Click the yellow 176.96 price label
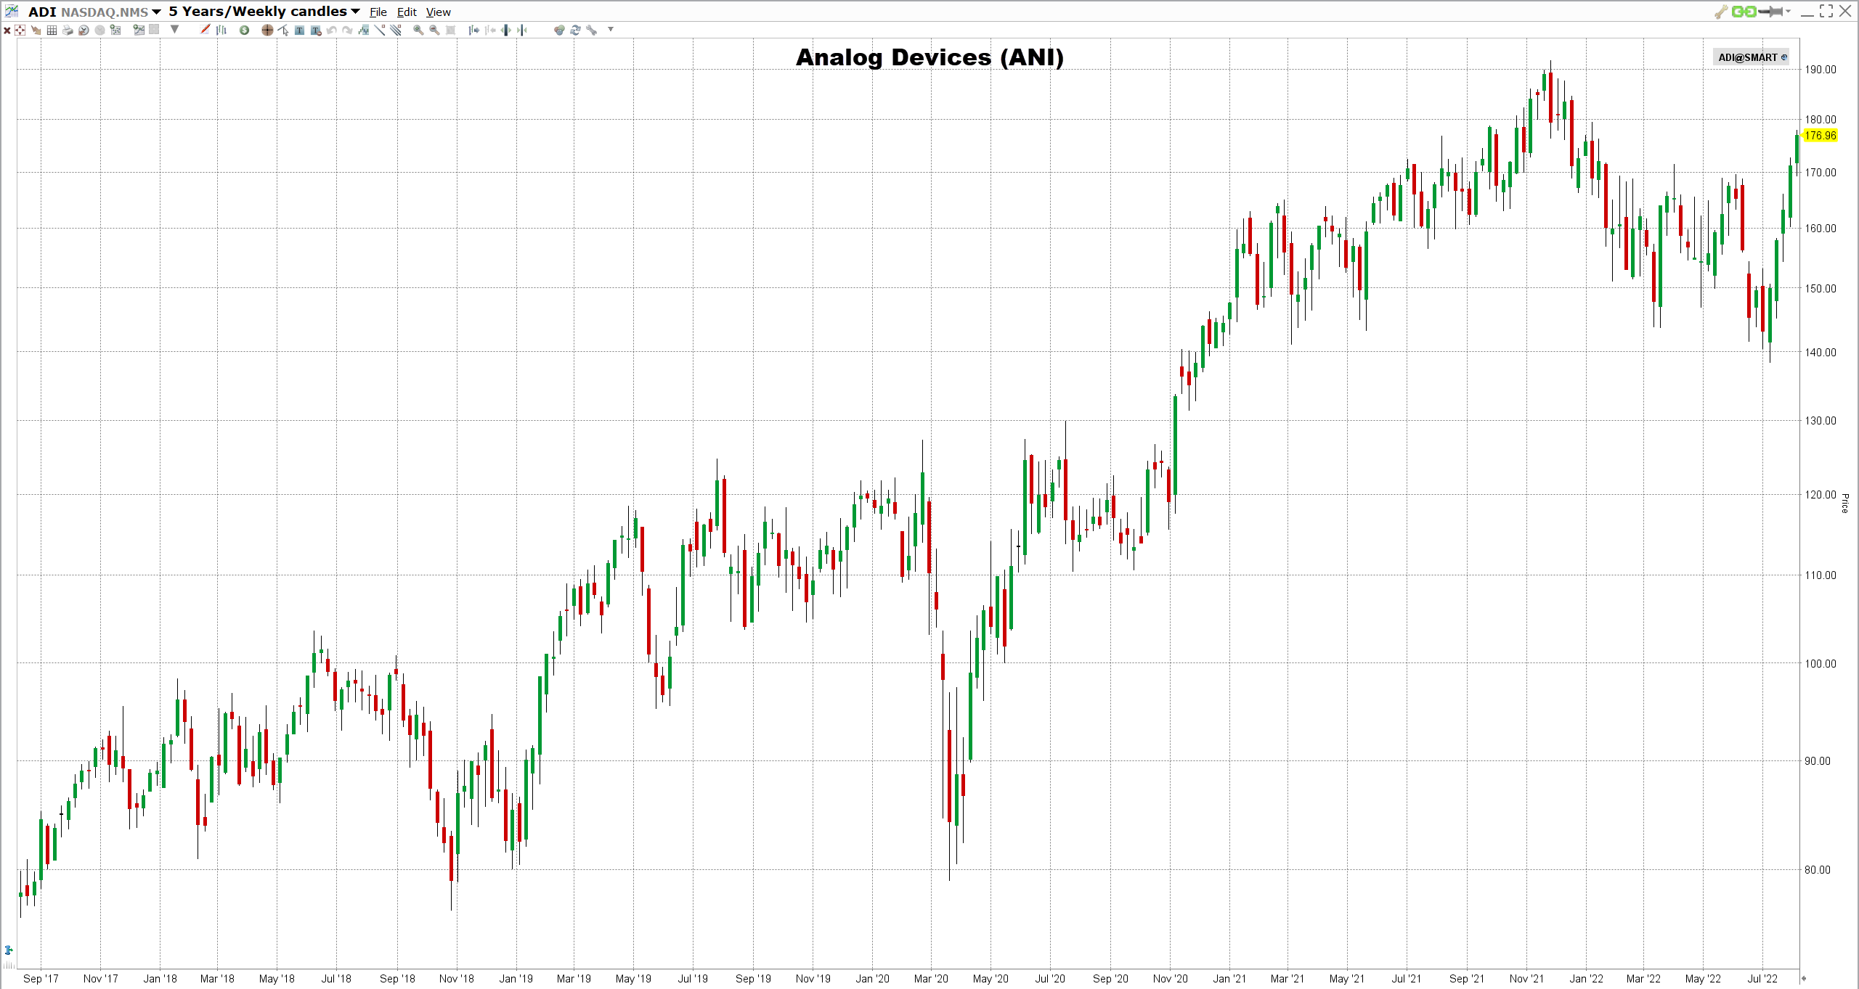Image resolution: width=1859 pixels, height=989 pixels. pos(1821,136)
